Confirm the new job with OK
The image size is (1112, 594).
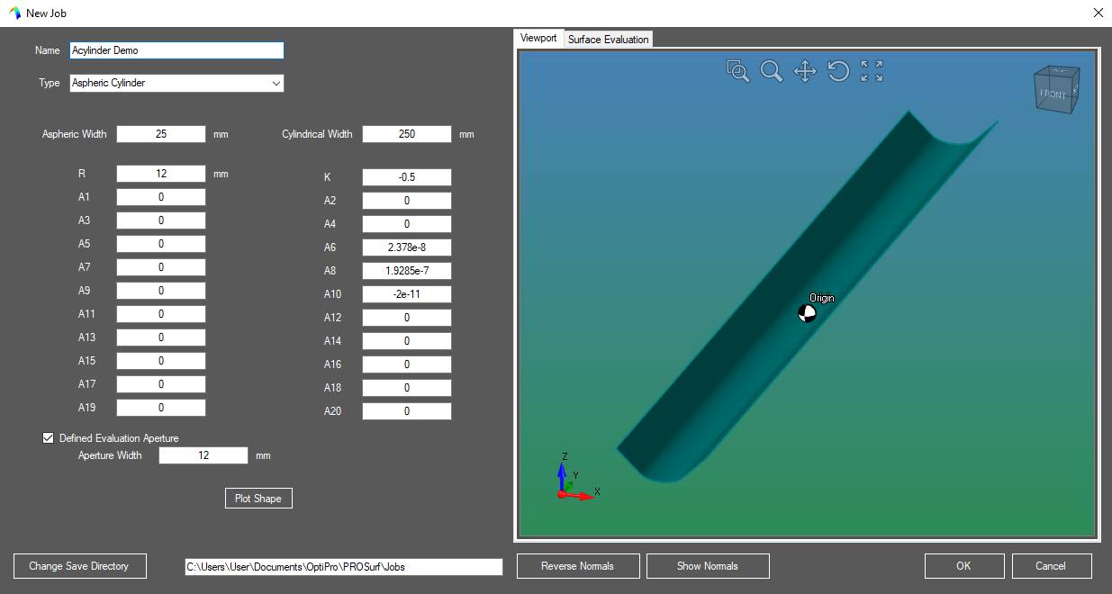tap(963, 566)
